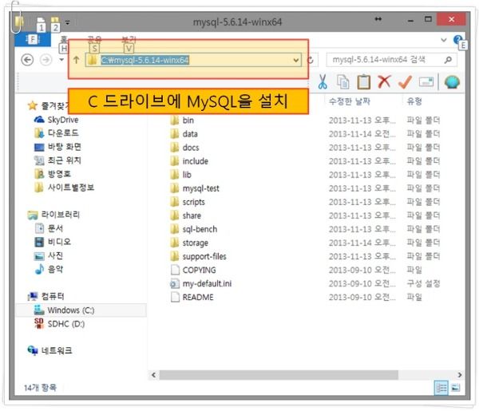Viewport: 479px width, 411px height.
Task: Expand the ribbon with the chevron
Action: pos(444,40)
